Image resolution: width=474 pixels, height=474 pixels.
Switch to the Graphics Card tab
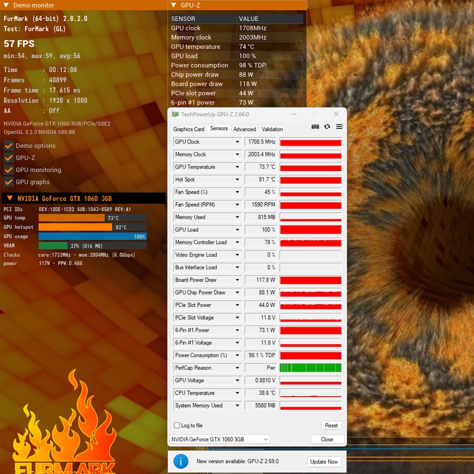(x=189, y=129)
